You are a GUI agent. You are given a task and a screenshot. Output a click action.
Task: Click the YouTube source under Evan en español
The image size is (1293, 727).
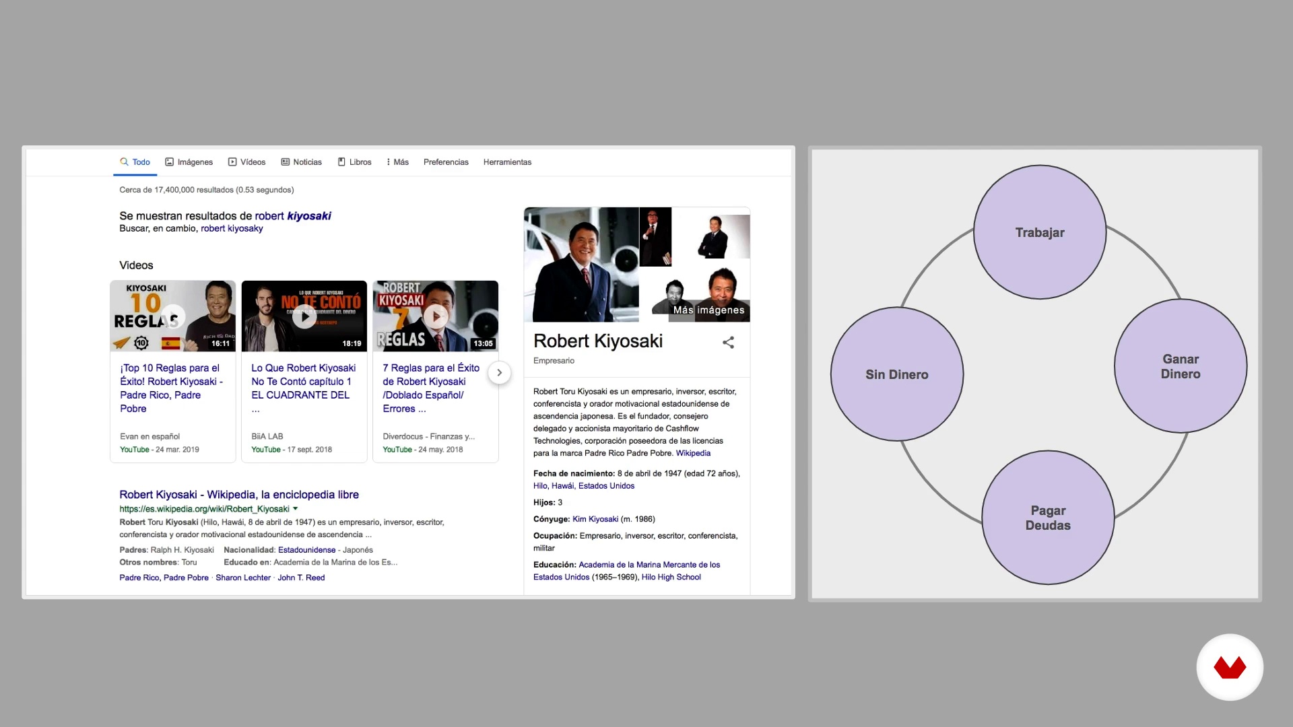(x=135, y=450)
